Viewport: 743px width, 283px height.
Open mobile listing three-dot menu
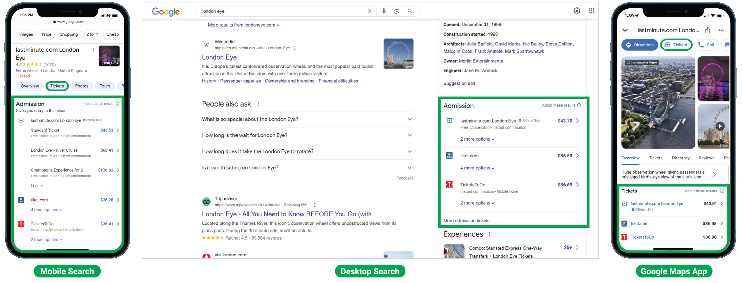[x=93, y=51]
